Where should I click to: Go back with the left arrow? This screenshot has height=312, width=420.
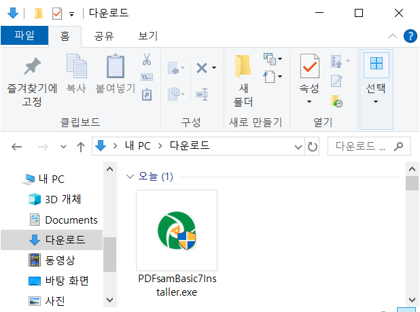tap(17, 147)
